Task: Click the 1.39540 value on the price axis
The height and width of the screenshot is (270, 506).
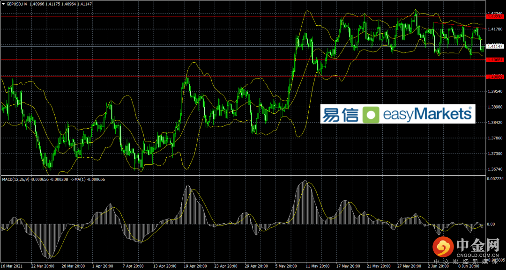Action: point(495,92)
